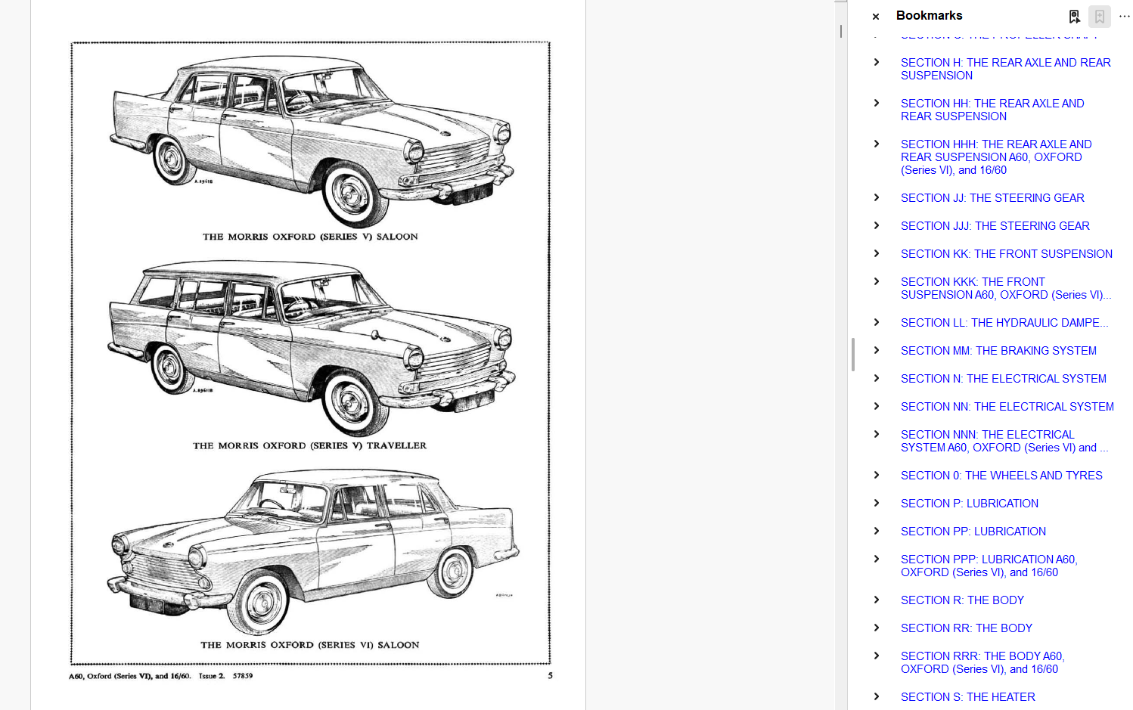Click footer text 'A60, Oxford (Series VI), and 16/60.'
The height and width of the screenshot is (710, 1133).
coord(129,676)
